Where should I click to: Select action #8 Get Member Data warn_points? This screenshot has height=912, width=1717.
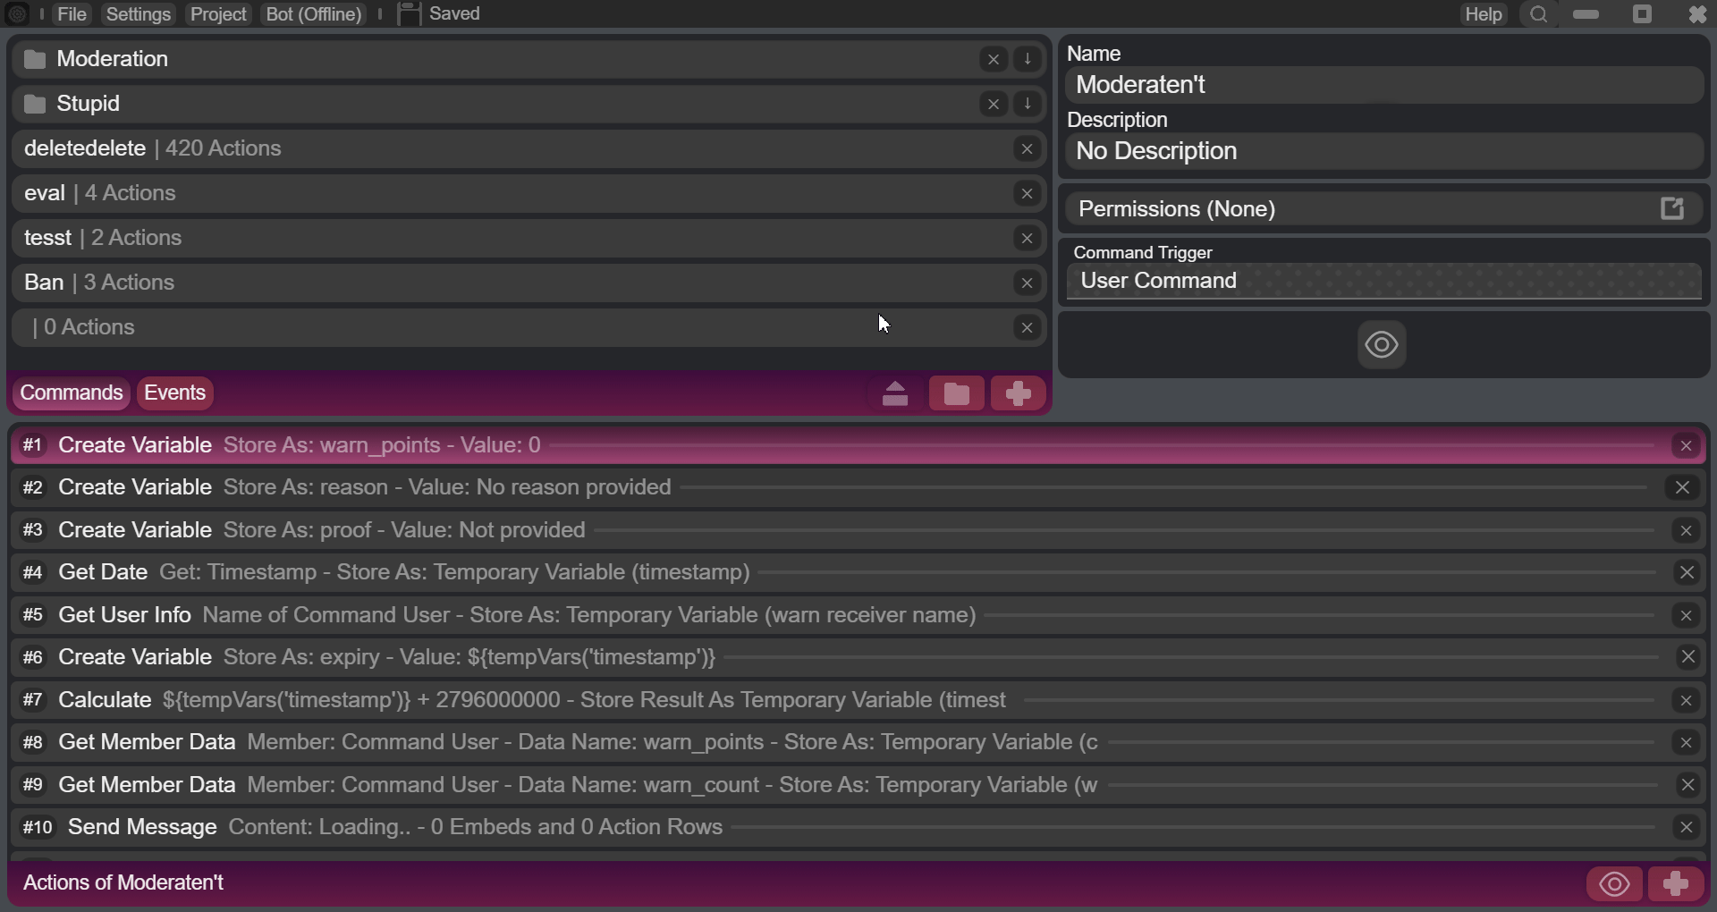(857, 742)
